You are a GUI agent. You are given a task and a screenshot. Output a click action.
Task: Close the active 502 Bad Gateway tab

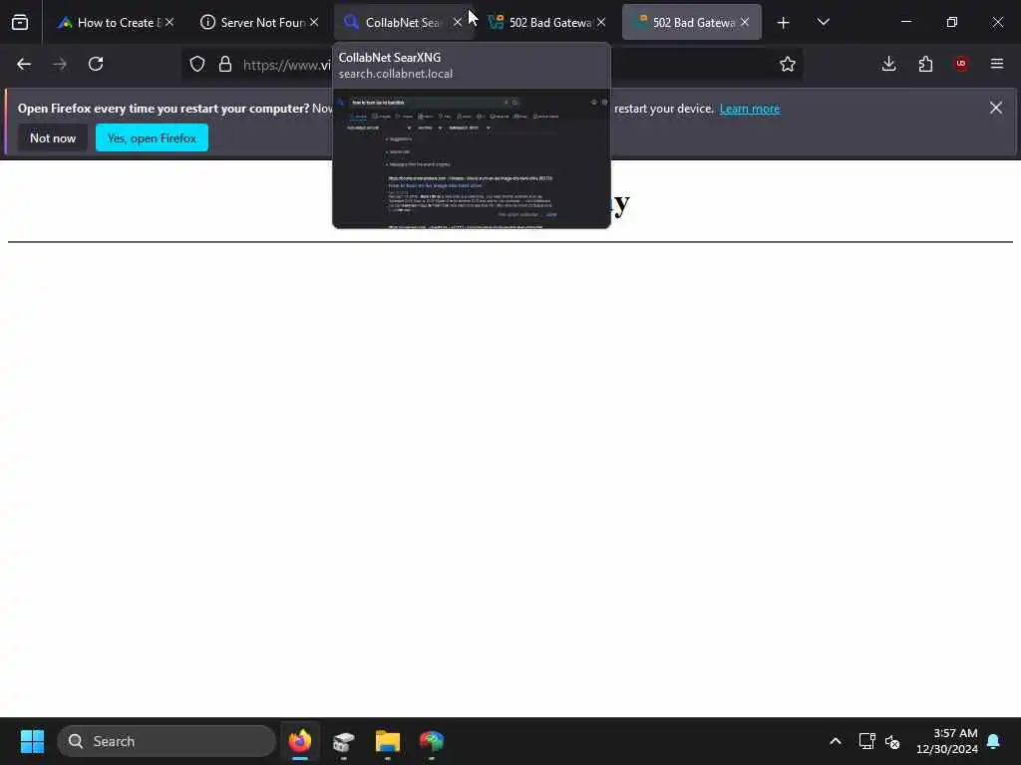pyautogui.click(x=745, y=22)
